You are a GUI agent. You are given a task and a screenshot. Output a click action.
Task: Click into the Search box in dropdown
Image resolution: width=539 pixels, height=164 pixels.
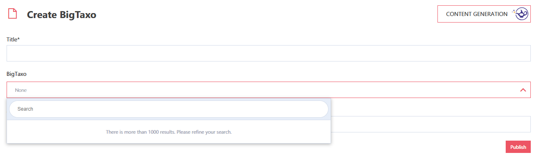point(169,109)
